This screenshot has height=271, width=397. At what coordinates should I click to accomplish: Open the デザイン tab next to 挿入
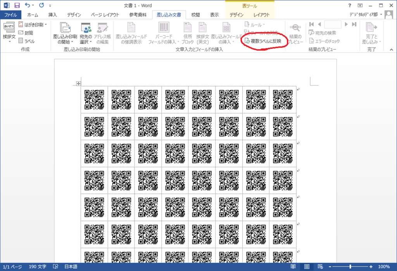tap(74, 15)
